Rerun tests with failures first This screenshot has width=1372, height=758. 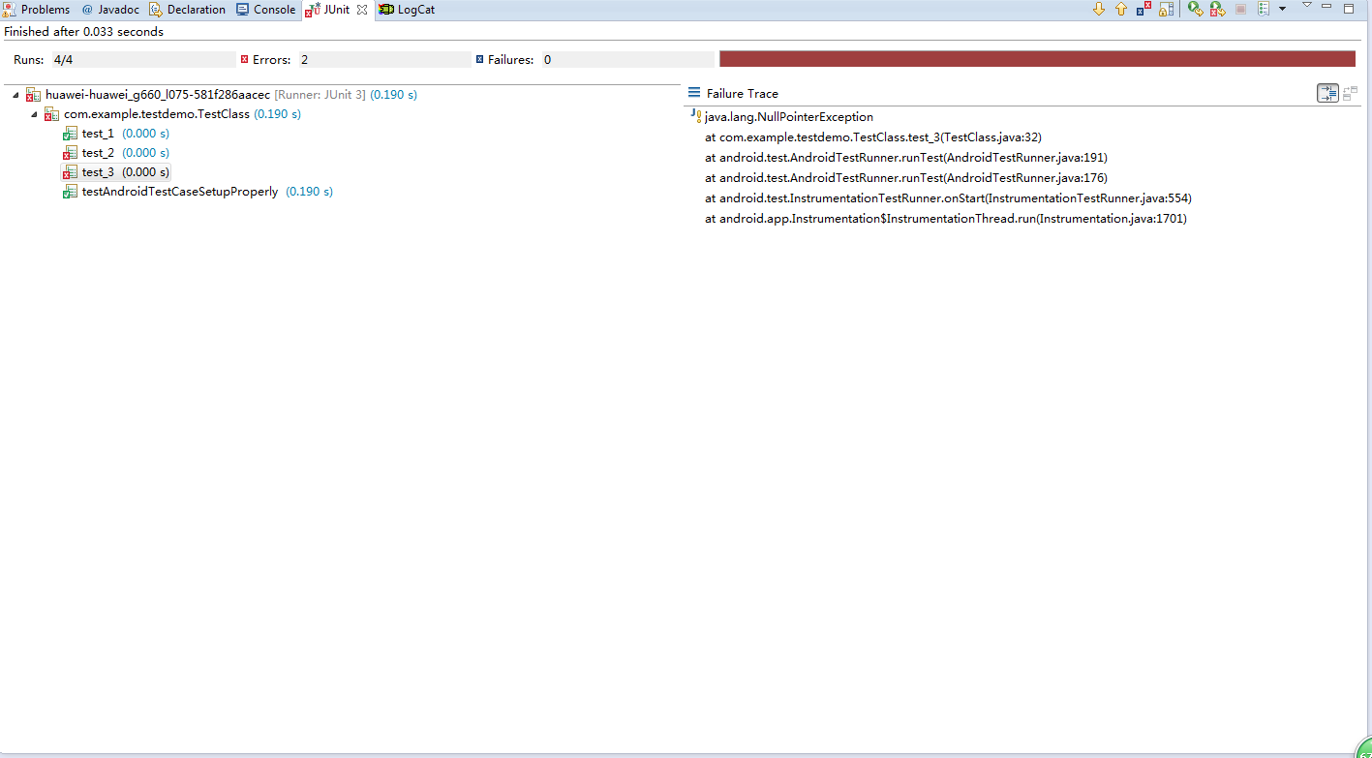(1217, 9)
